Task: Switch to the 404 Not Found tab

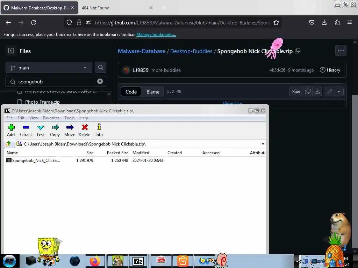Action: click(116, 8)
